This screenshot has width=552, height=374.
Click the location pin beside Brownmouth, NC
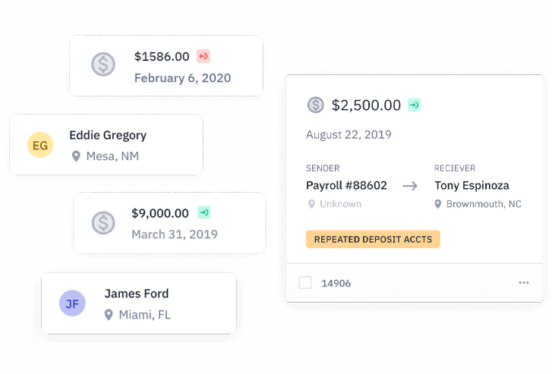[x=438, y=204]
